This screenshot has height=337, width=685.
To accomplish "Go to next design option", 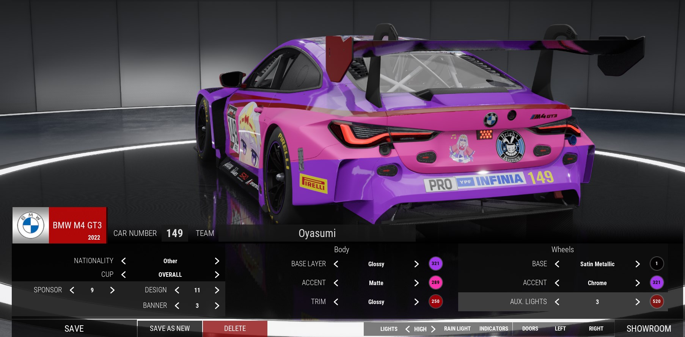I will click(217, 290).
